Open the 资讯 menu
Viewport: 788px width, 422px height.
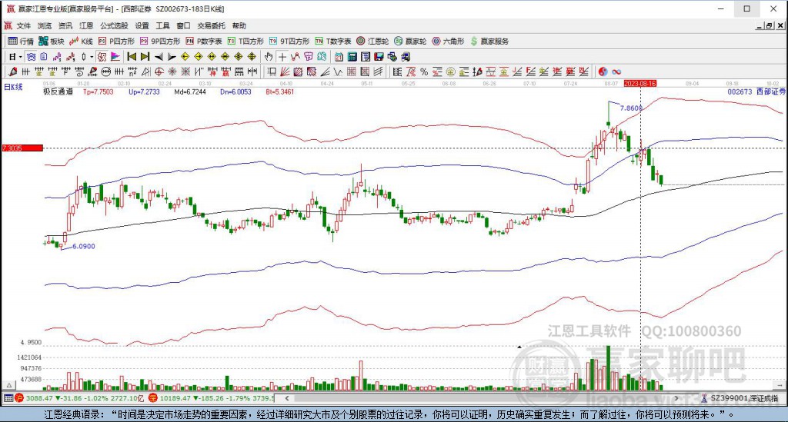(x=65, y=25)
